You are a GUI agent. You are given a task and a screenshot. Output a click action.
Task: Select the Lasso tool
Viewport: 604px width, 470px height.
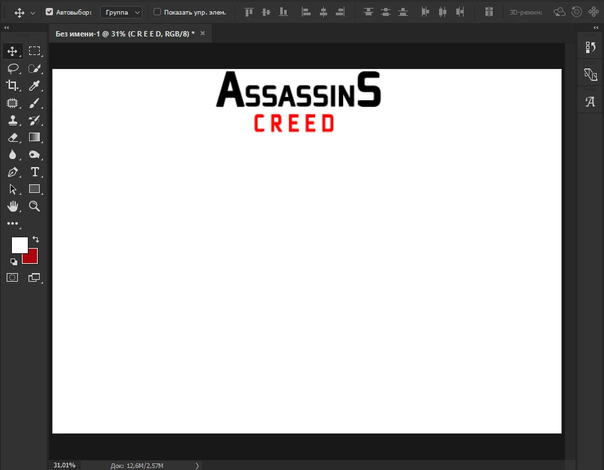click(x=12, y=68)
